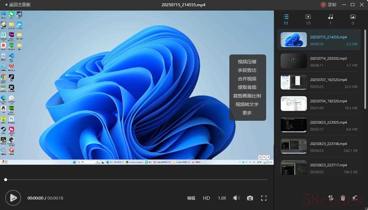The height and width of the screenshot is (210, 368).
Task: Mute the volume speaker icon
Action: click(236, 198)
